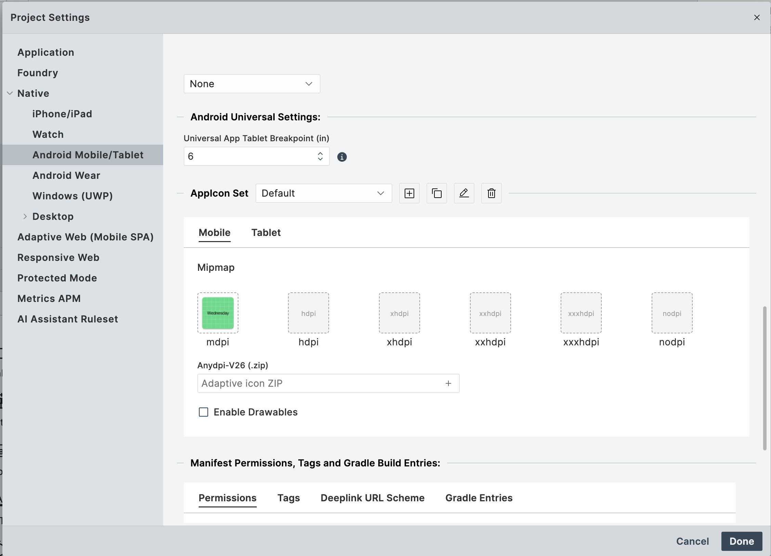The width and height of the screenshot is (771, 556).
Task: Click plus icon in Adaptive icon ZIP field
Action: [448, 383]
